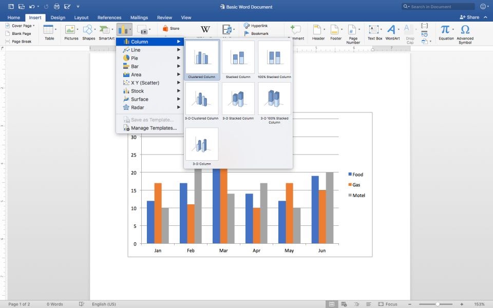This screenshot has height=308, width=493.
Task: Pick the Clustered Column chart thumbnail
Action: tap(202, 60)
